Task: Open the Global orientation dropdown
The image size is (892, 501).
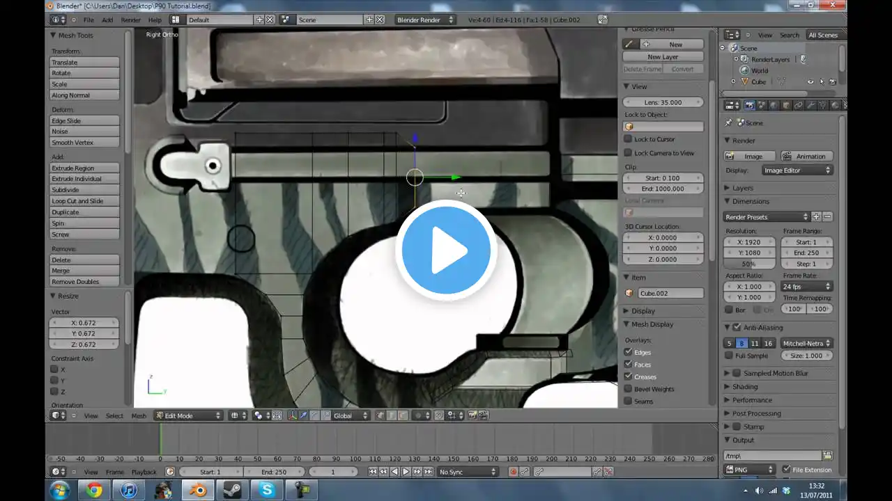Action: click(x=351, y=415)
